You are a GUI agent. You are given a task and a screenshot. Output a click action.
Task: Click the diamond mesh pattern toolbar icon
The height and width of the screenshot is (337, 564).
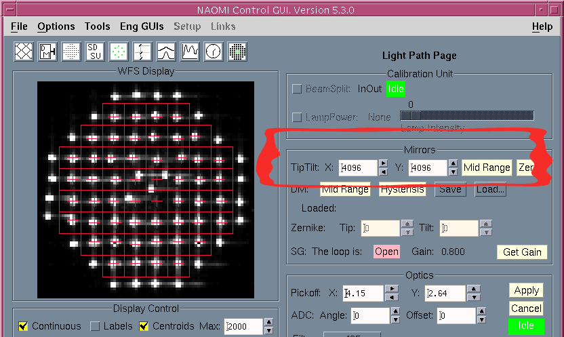coord(24,52)
